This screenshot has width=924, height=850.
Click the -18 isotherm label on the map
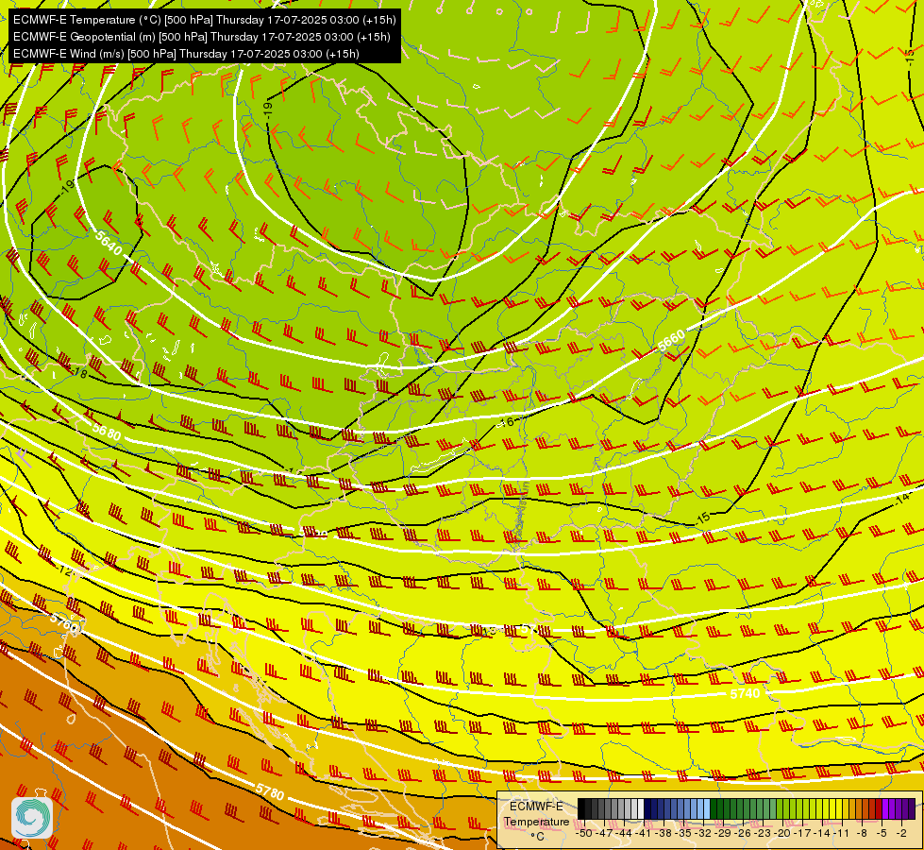point(79,373)
